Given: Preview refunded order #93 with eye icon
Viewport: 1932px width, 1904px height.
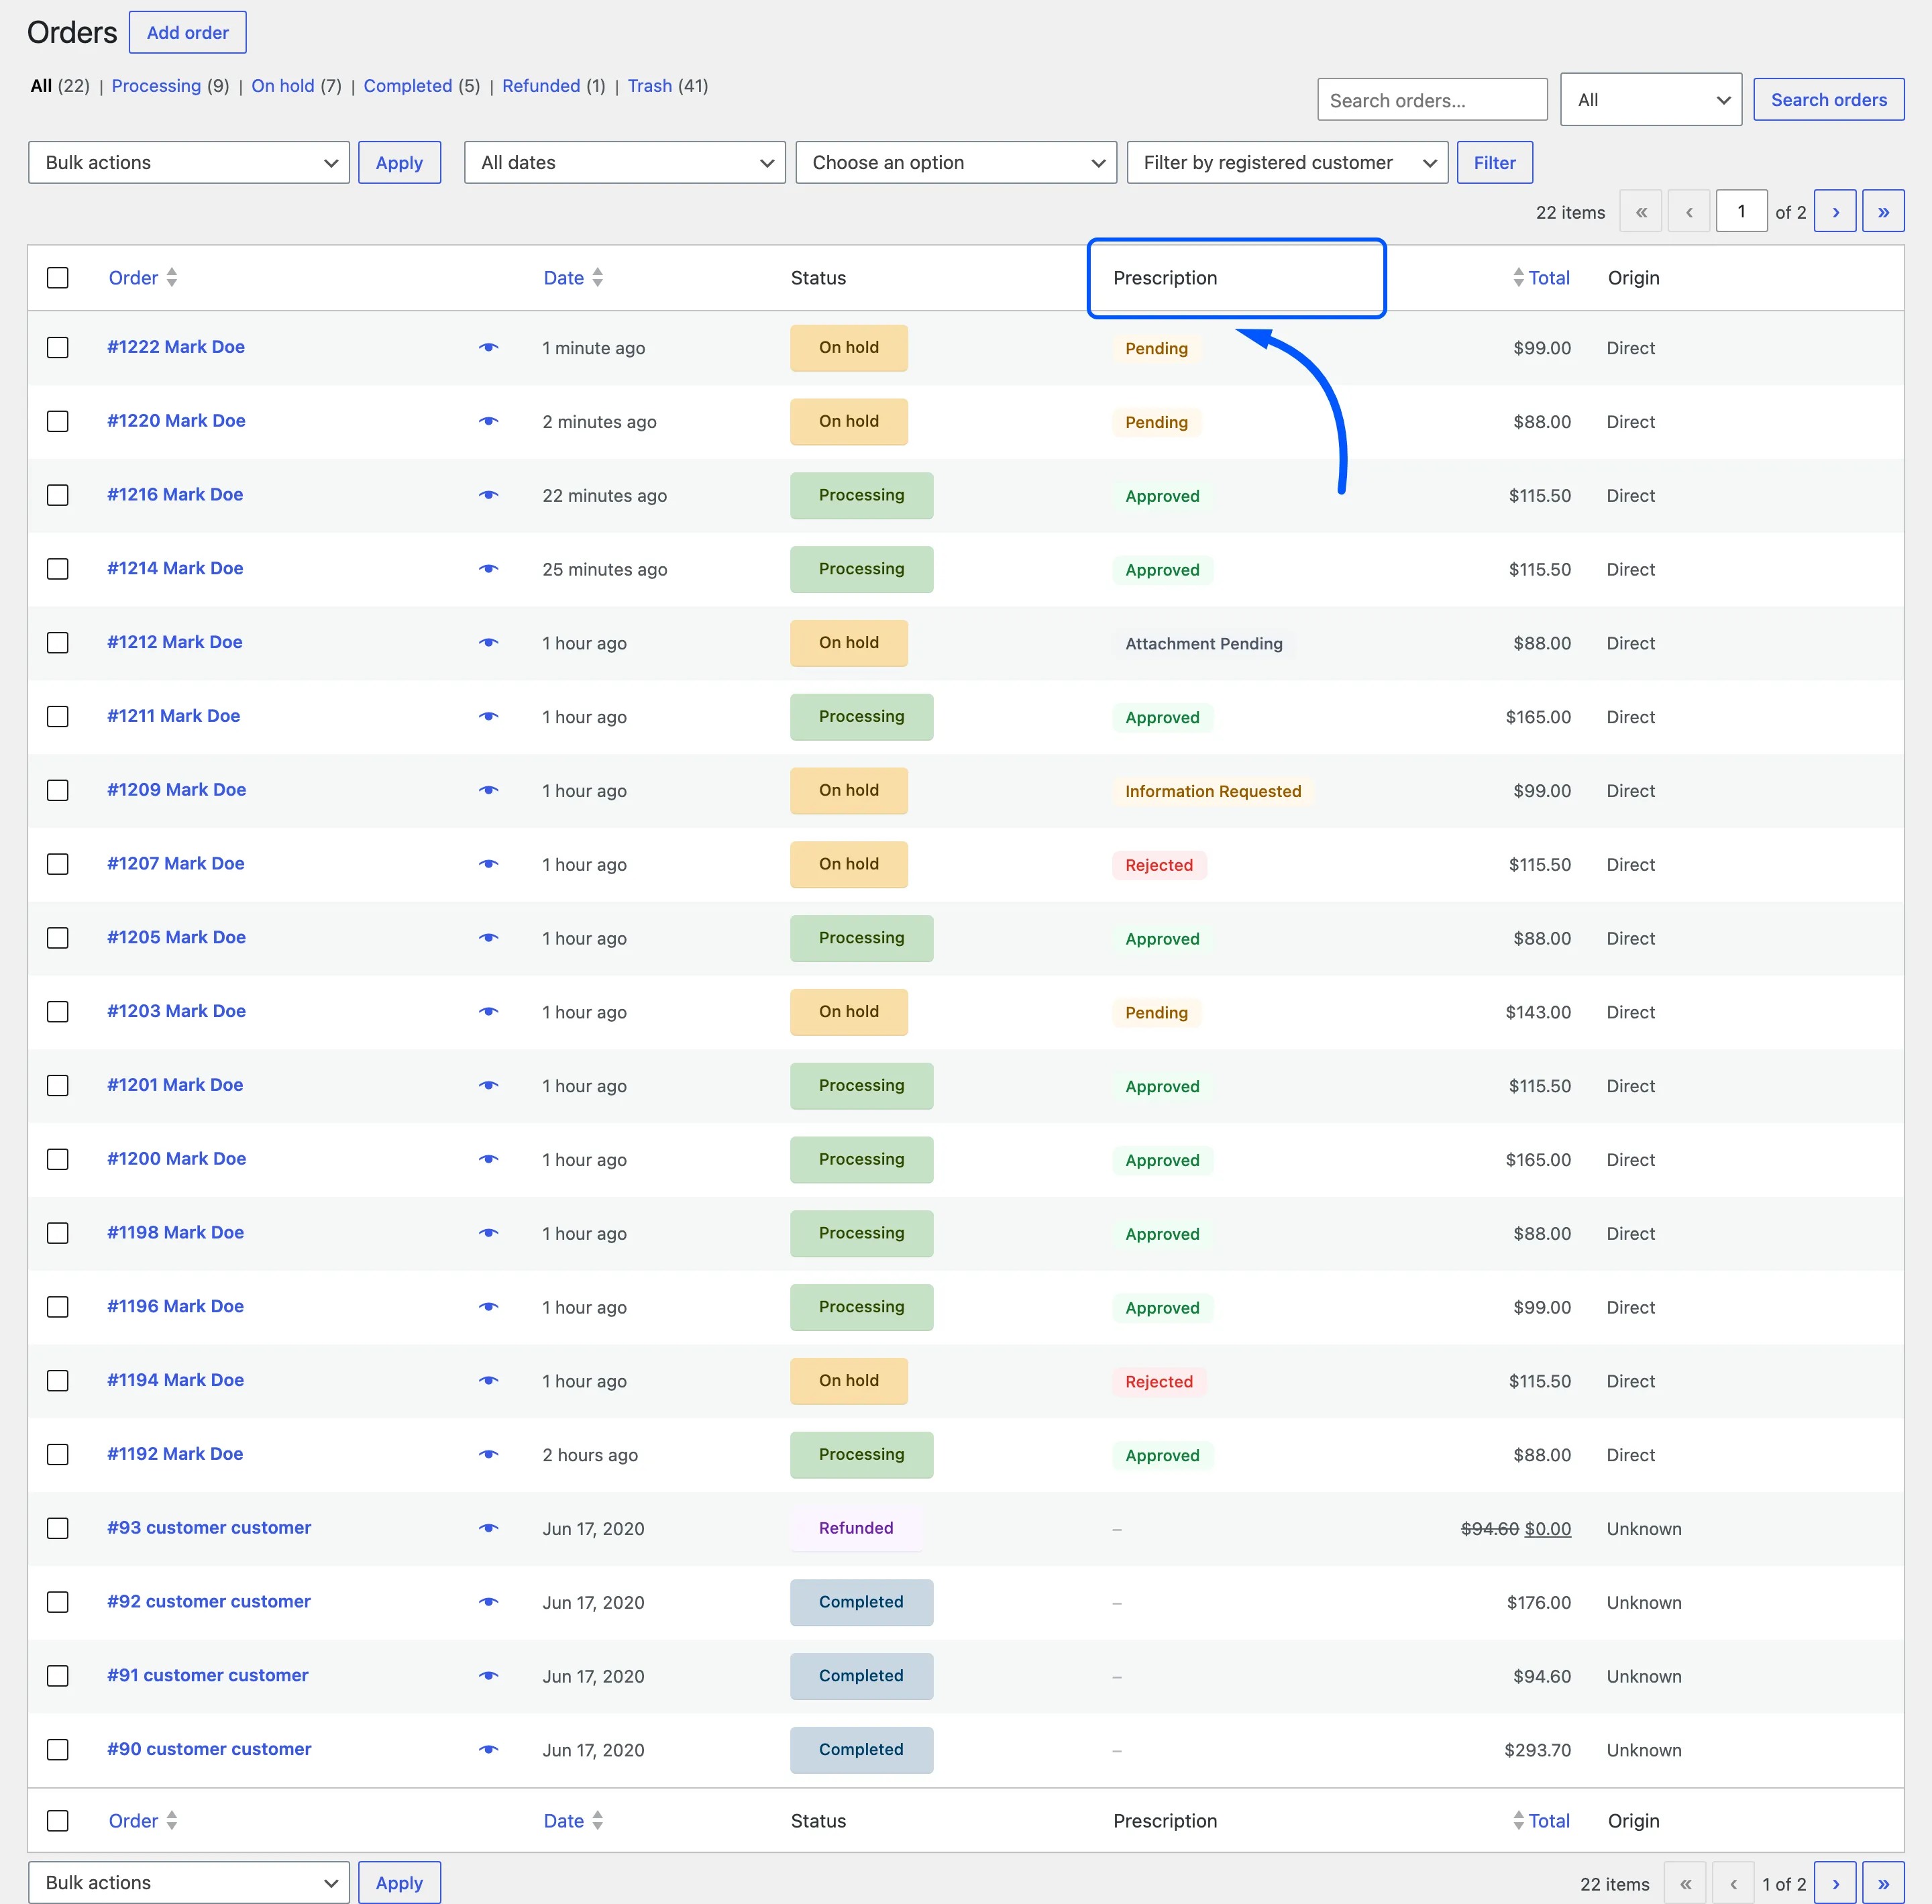Looking at the screenshot, I should tap(488, 1529).
